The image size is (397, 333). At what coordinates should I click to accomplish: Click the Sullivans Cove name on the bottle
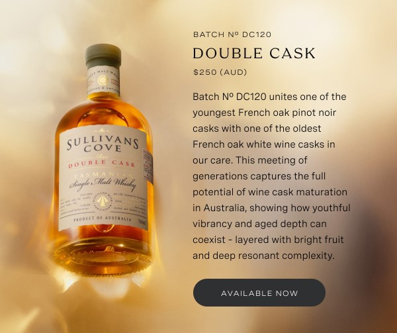[x=103, y=144]
